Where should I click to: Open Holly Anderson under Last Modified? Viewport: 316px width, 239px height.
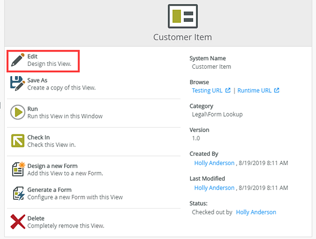coord(214,188)
